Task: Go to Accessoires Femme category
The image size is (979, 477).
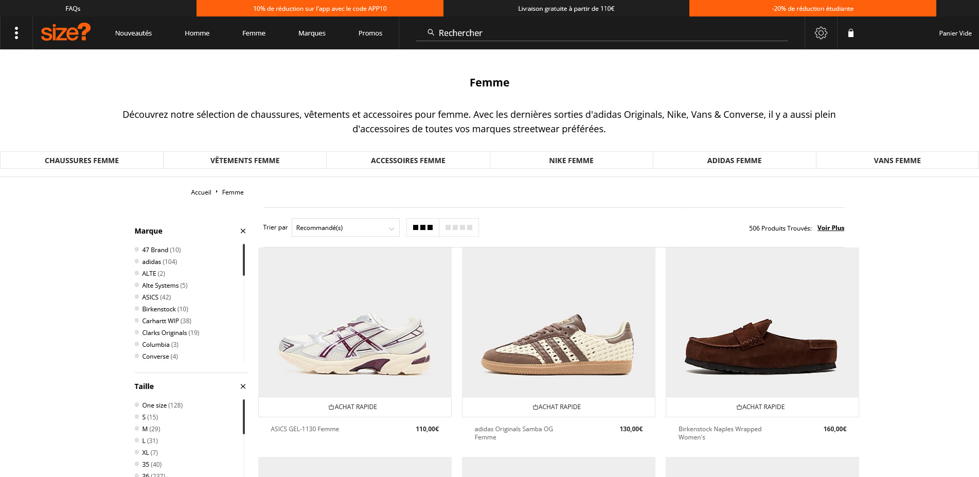Action: click(x=408, y=160)
